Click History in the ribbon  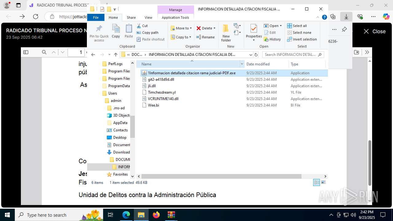pos(272,39)
